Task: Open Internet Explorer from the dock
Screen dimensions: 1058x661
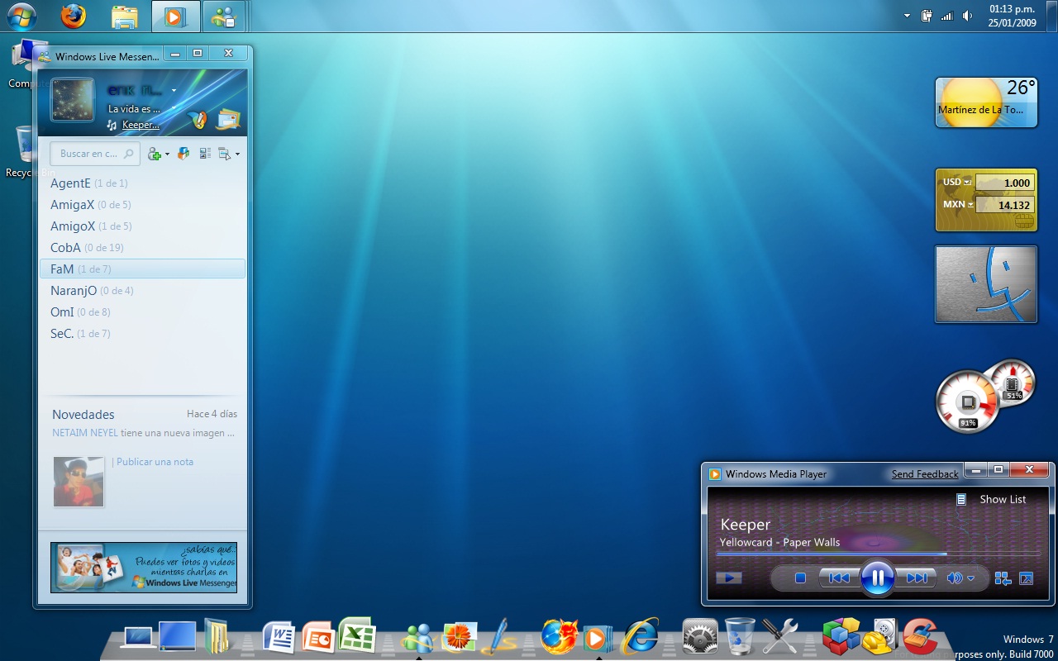Action: click(x=640, y=636)
